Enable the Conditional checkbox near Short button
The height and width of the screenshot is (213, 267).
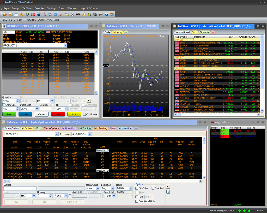84,114
